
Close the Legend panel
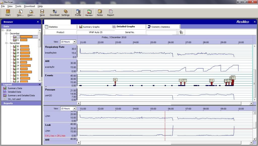tap(40, 85)
